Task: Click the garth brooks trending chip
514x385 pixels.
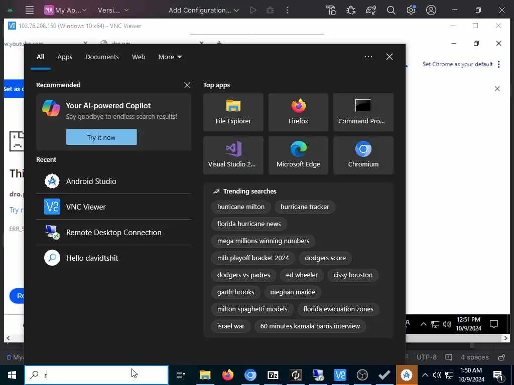Action: point(235,292)
